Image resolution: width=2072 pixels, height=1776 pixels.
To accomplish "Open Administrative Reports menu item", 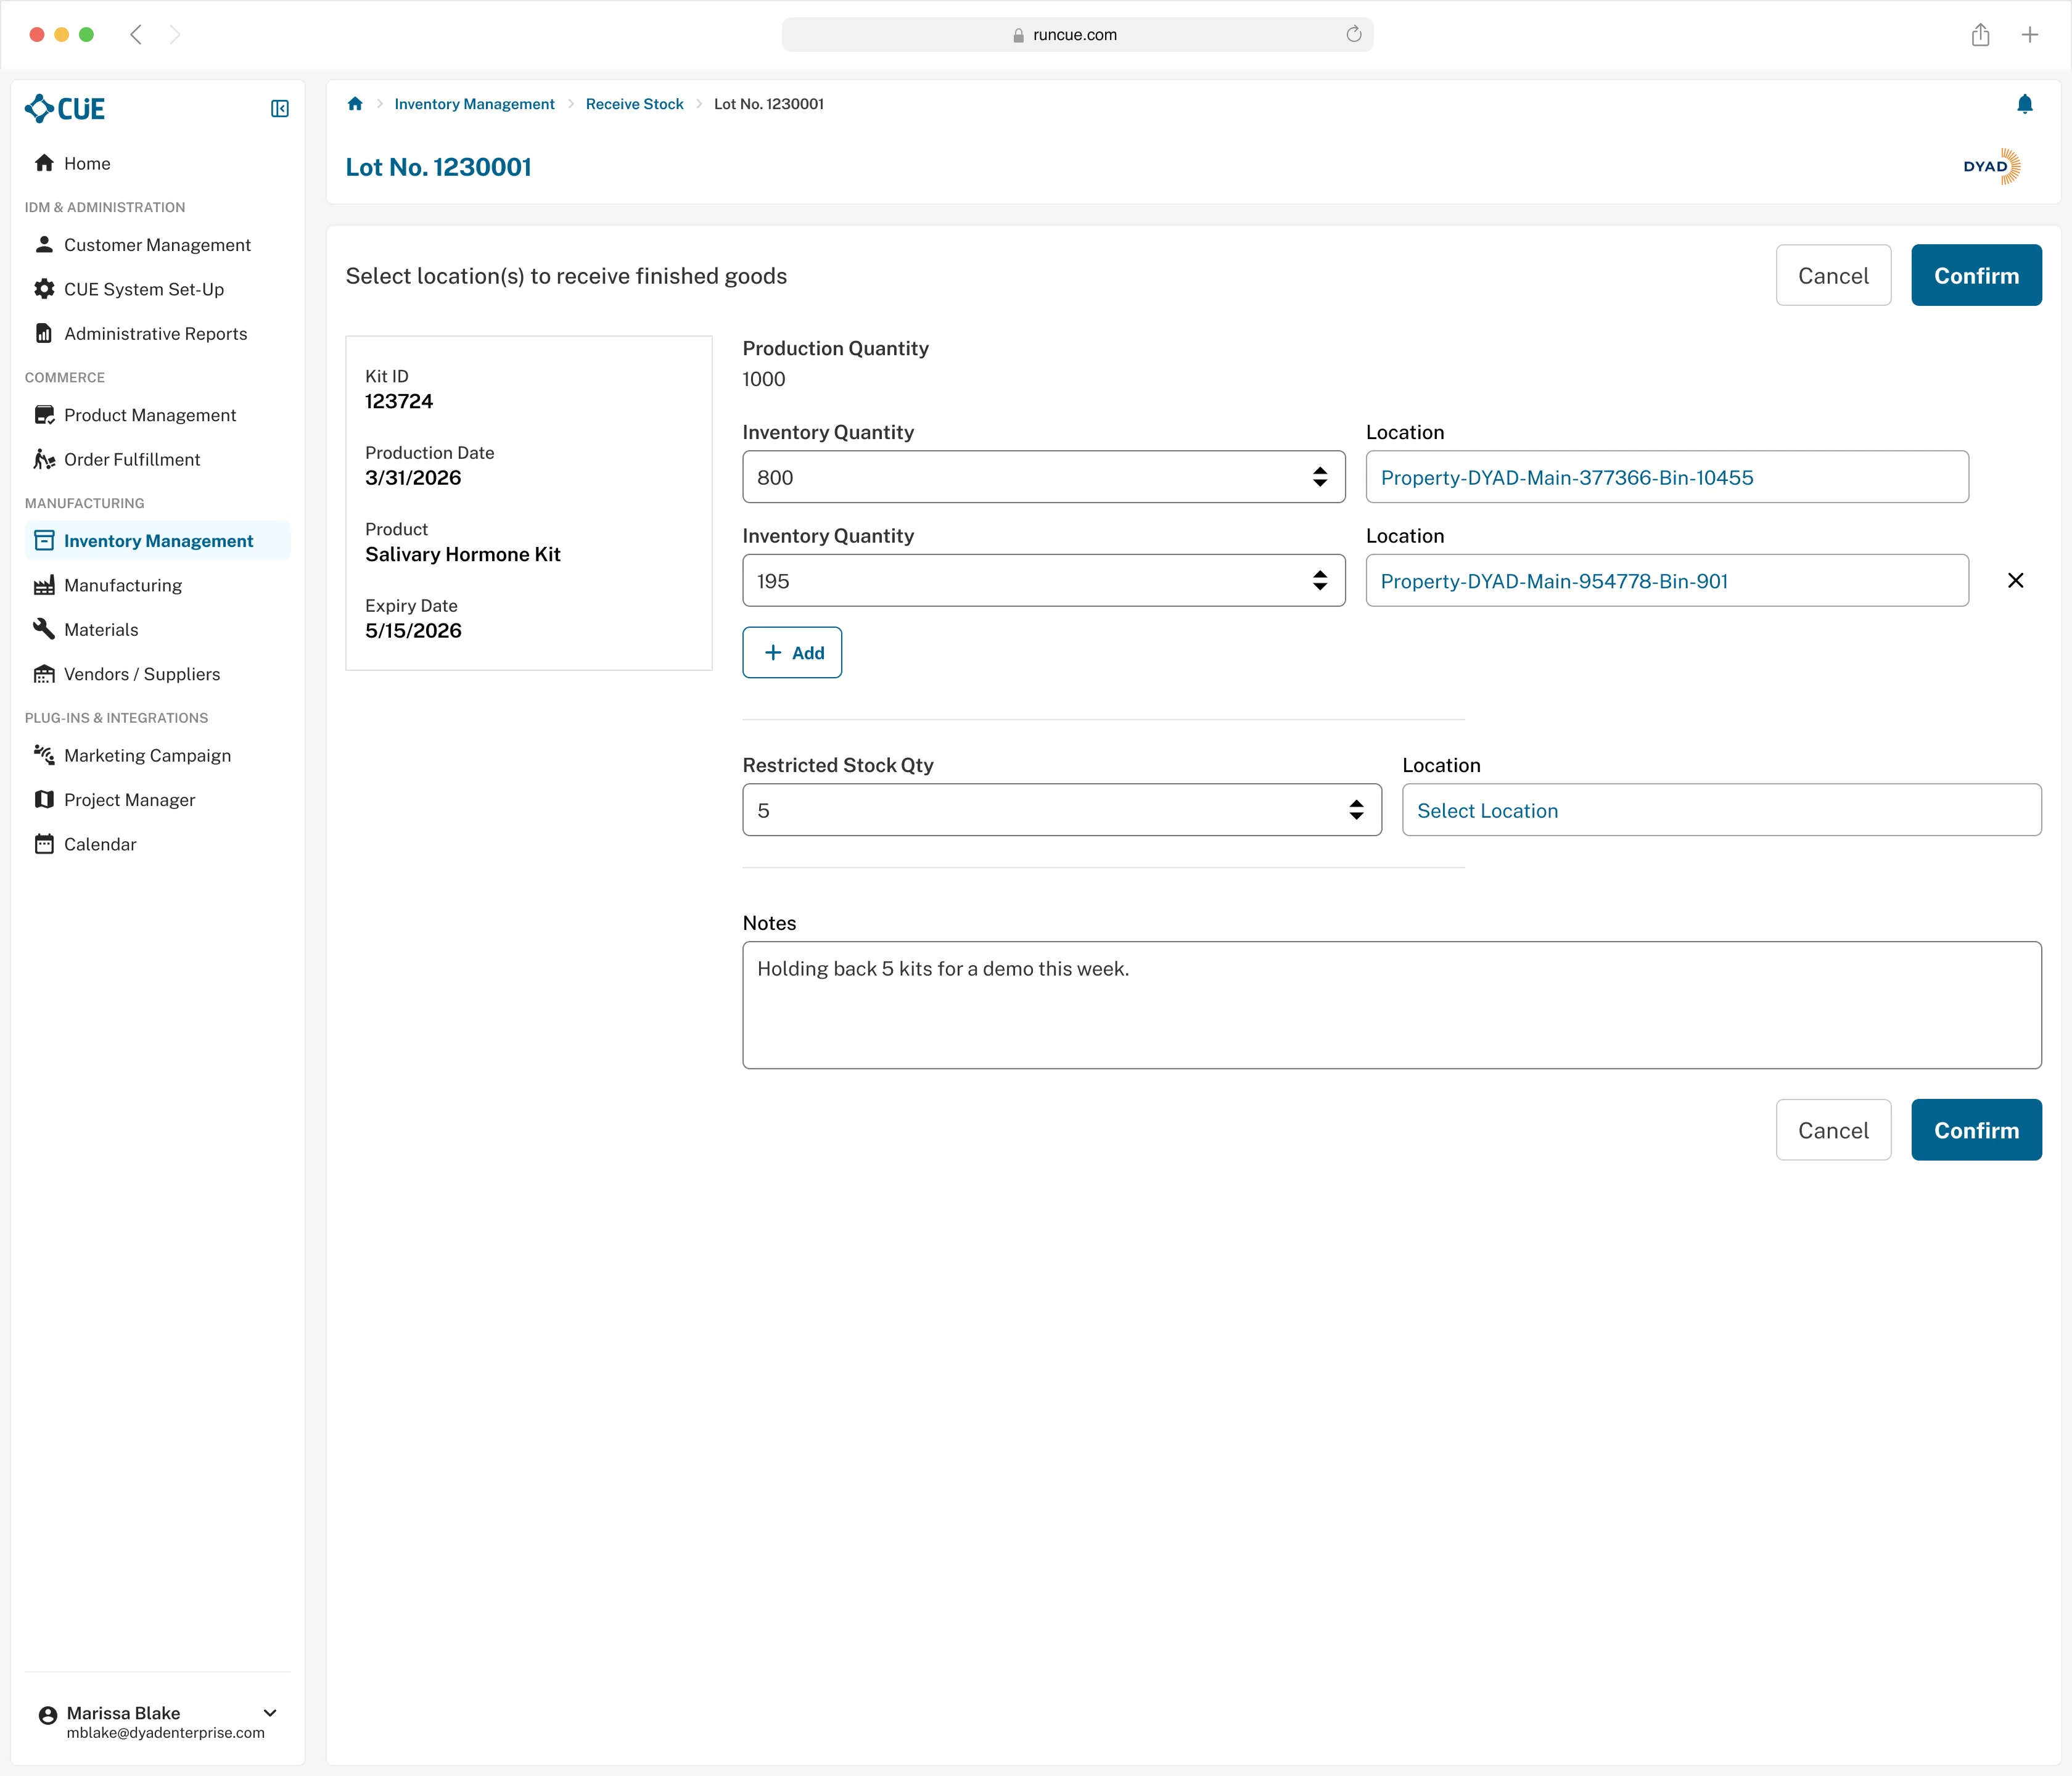I will (x=157, y=333).
